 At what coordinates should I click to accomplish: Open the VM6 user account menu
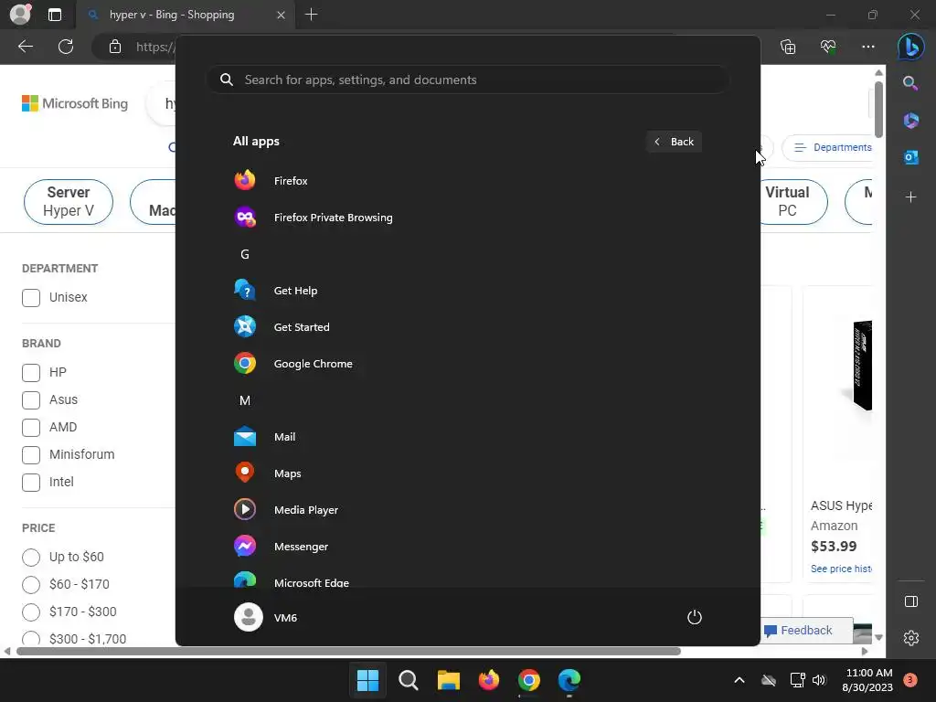click(266, 617)
